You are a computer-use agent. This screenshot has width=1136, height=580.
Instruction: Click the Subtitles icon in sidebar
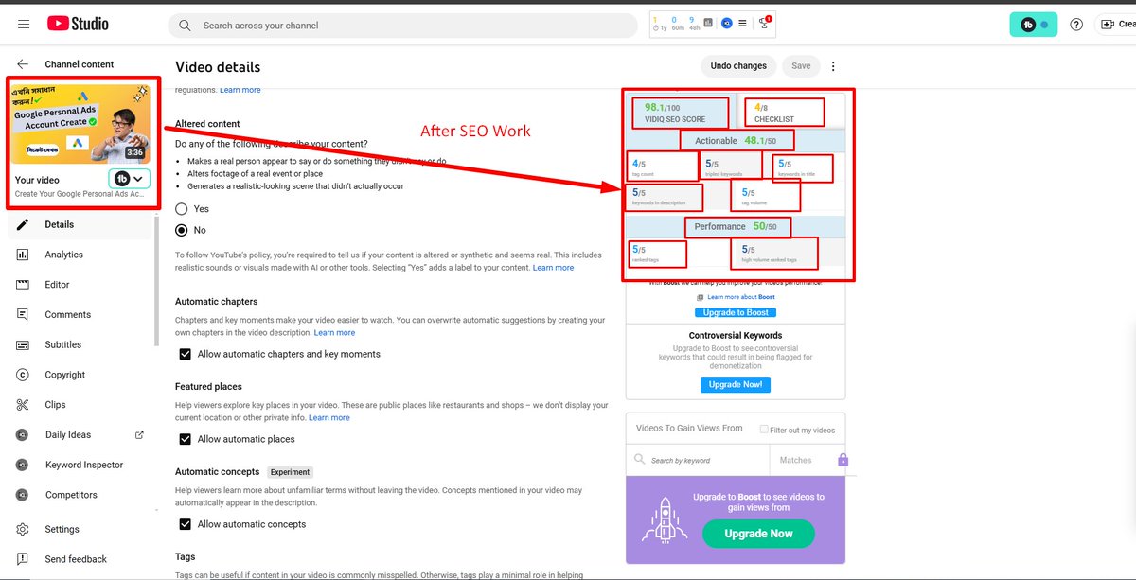(23, 344)
